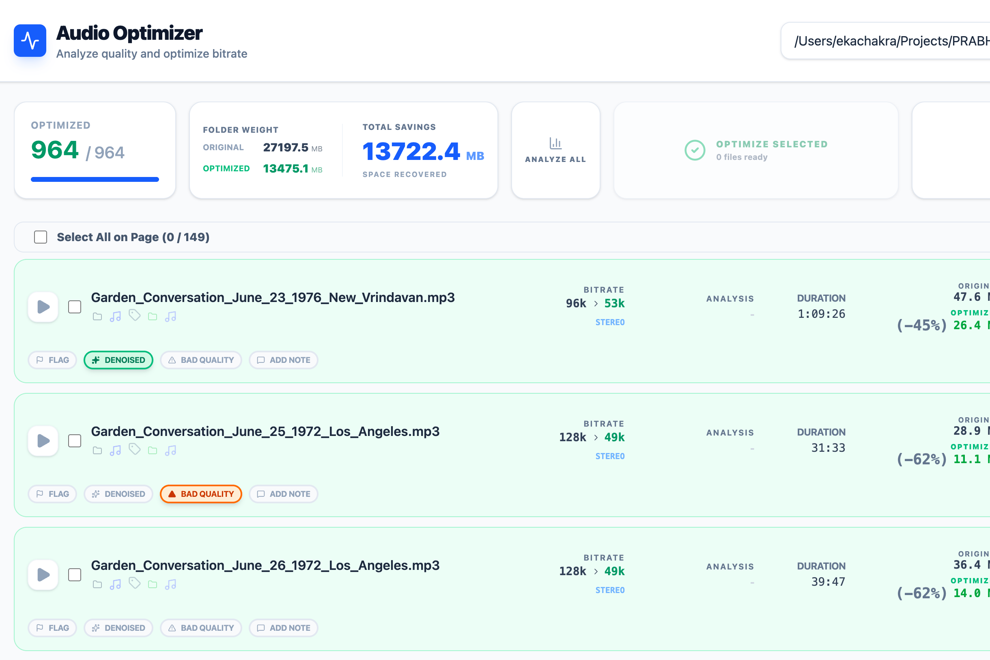Flag the June_26_1972 recording
Image resolution: width=990 pixels, height=660 pixels.
[52, 628]
